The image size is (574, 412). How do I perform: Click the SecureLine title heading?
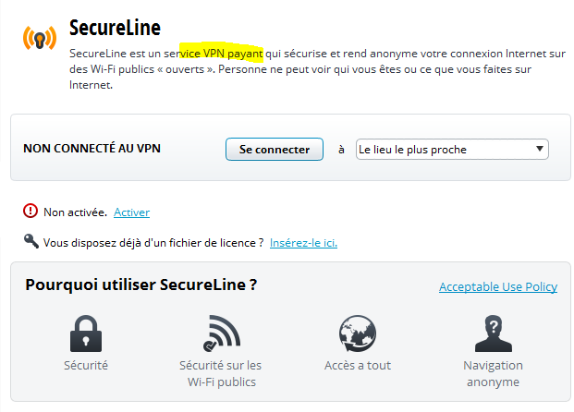(x=115, y=26)
